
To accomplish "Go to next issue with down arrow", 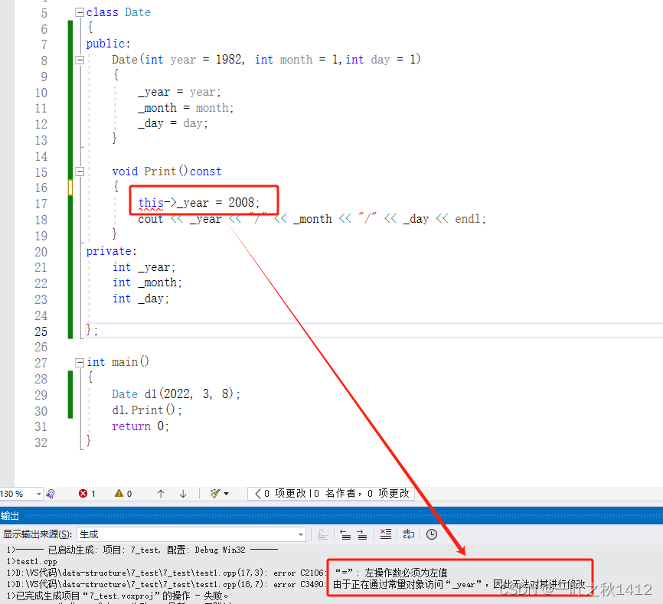I will 183,494.
